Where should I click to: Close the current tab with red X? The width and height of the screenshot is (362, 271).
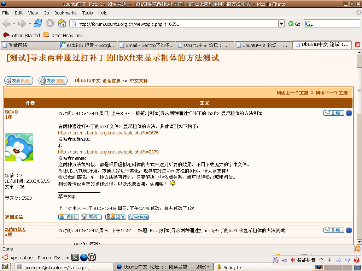(x=358, y=45)
